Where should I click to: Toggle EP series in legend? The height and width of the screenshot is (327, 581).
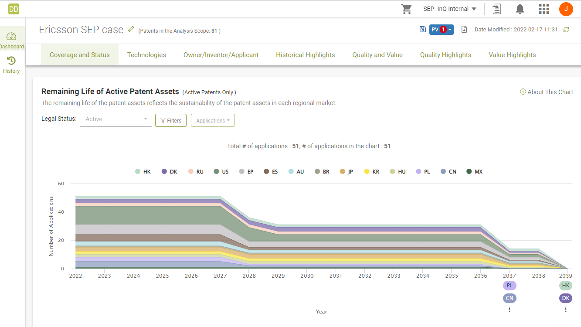[x=246, y=172]
